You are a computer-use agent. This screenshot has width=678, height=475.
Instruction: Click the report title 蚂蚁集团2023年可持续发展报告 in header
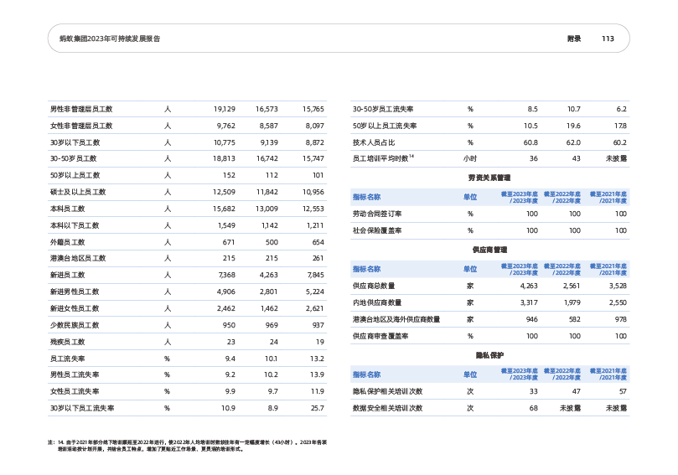[105, 39]
